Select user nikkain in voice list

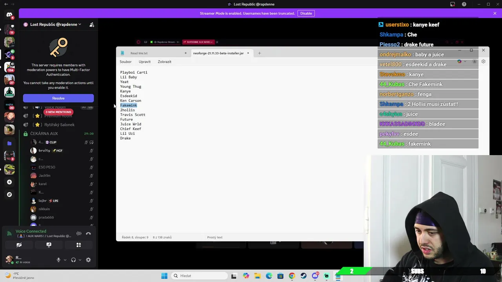(44, 209)
